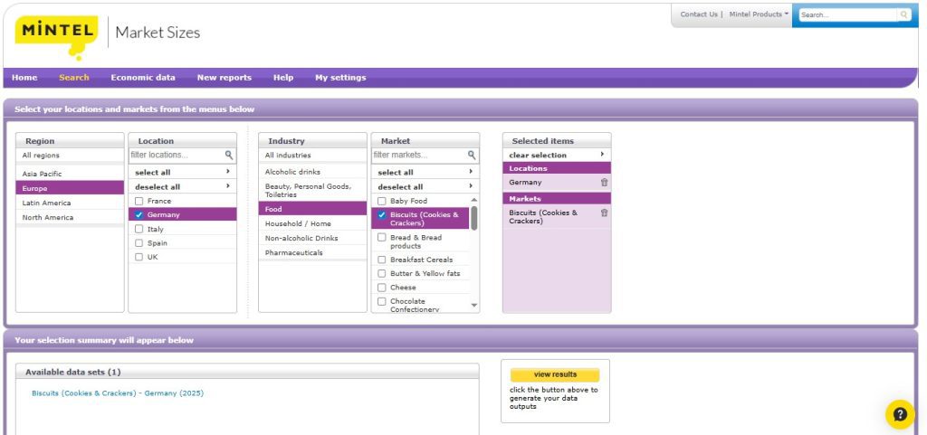927x435 pixels.
Task: Open the New reports nav tab
Action: tap(225, 77)
